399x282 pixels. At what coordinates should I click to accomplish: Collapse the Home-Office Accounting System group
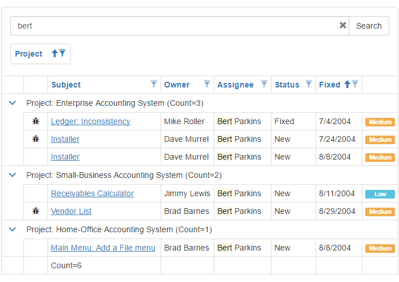coord(13,229)
